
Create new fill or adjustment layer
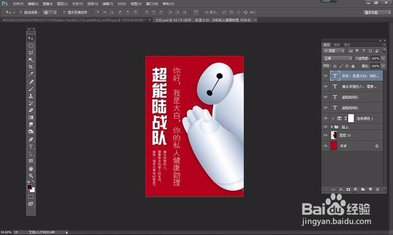click(x=356, y=190)
